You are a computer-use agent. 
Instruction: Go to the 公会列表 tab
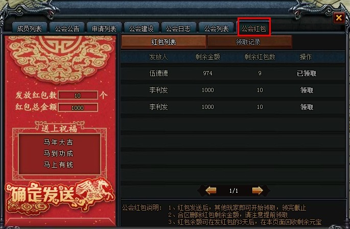216,29
